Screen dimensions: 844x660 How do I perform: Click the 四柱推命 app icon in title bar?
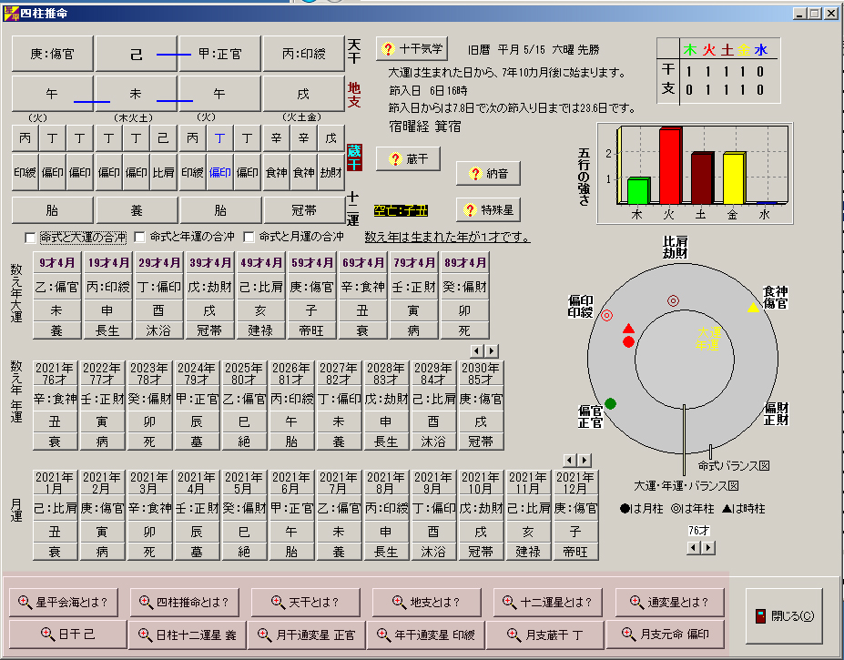(11, 13)
